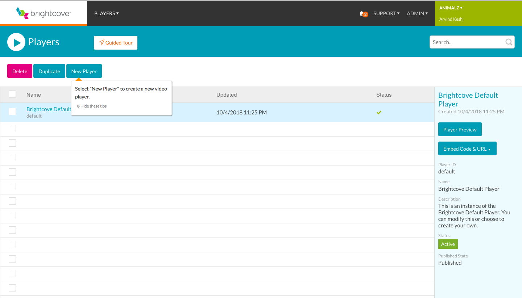Screen dimensions: 522x298
Task: Sort by the Updated column header
Action: click(x=227, y=95)
